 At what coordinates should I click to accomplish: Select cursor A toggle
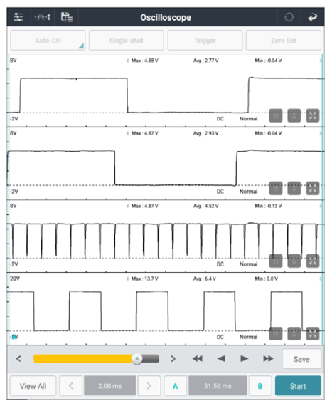pyautogui.click(x=175, y=386)
